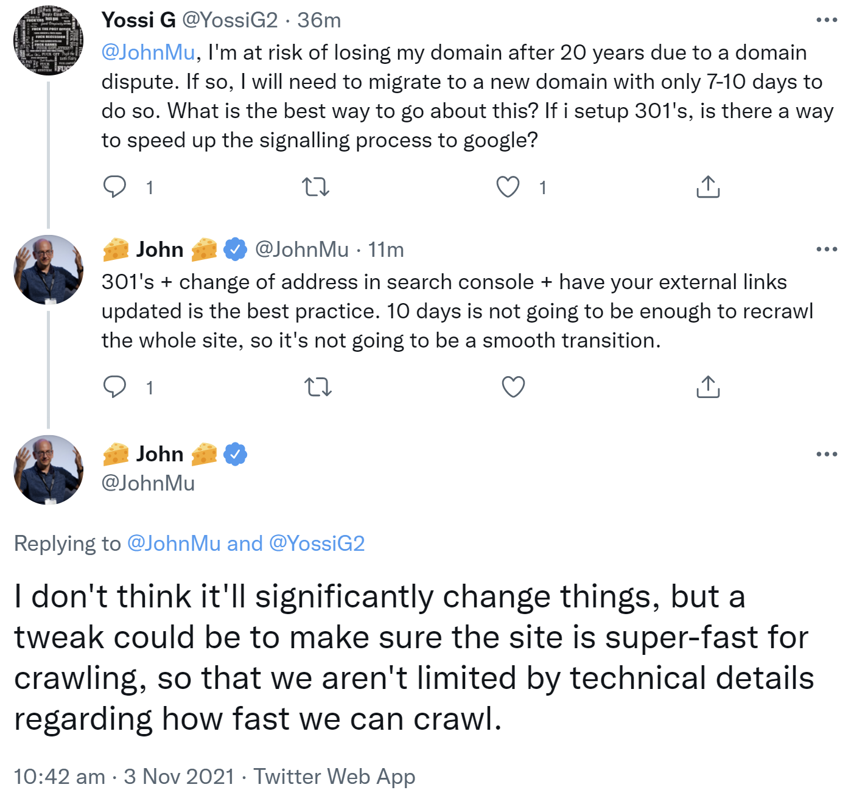Retweet Yossi G's domain dispute tweet
The width and height of the screenshot is (851, 804).
coord(316,187)
